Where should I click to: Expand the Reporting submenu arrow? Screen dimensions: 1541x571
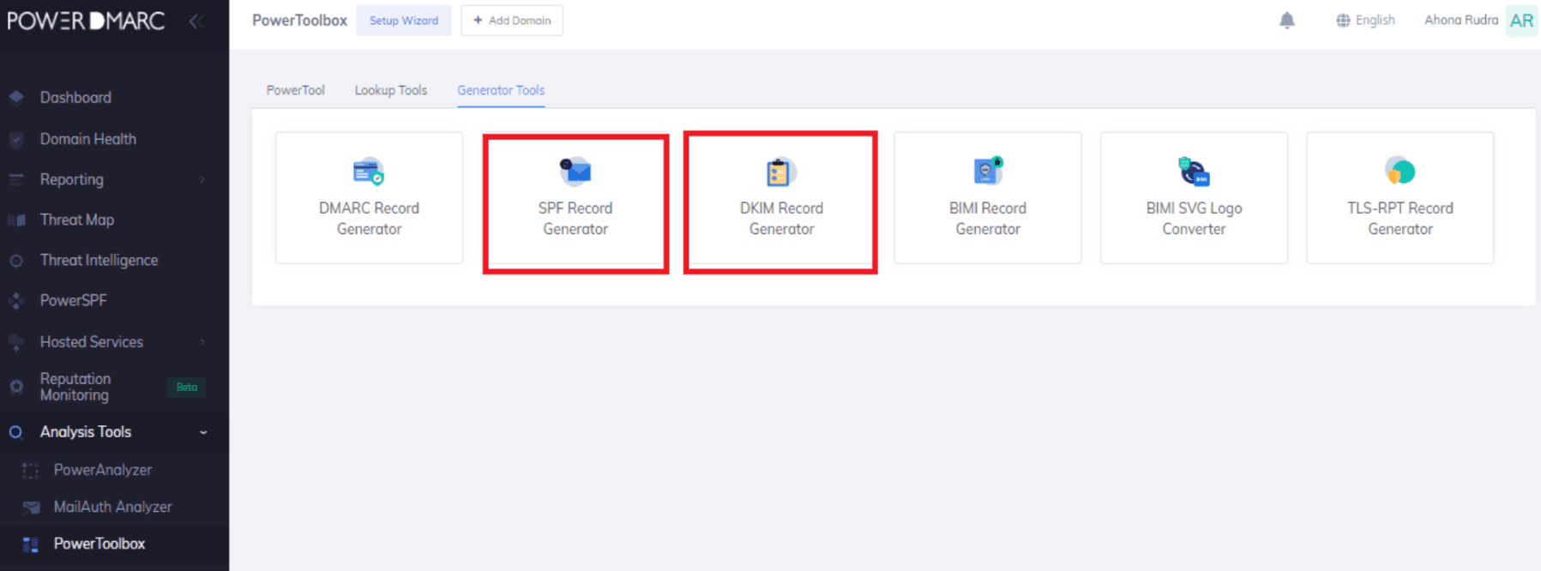click(x=203, y=179)
